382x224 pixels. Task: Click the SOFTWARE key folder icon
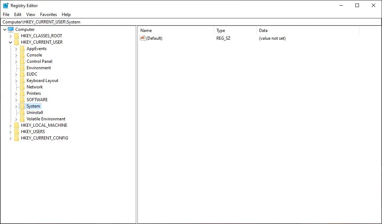tap(22, 100)
